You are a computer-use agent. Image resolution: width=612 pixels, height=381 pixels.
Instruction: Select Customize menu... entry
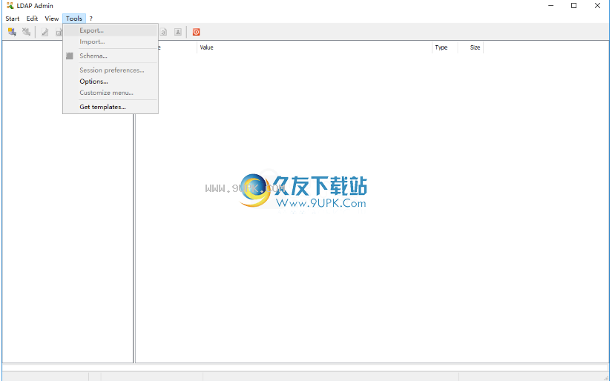111,93
